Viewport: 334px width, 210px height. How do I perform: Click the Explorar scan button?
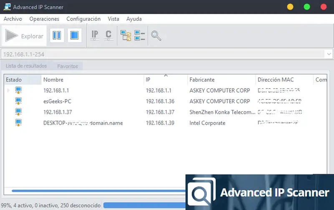point(24,35)
